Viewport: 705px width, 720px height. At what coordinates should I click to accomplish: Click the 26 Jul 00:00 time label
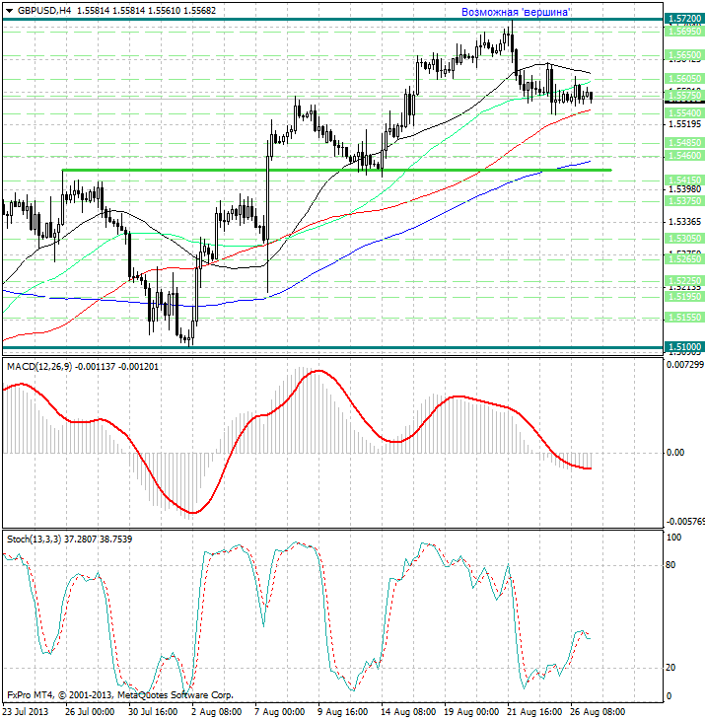pos(90,711)
